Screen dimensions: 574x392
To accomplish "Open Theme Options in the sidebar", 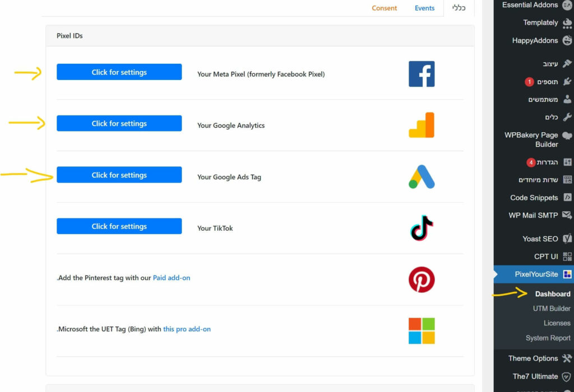I will (x=533, y=358).
